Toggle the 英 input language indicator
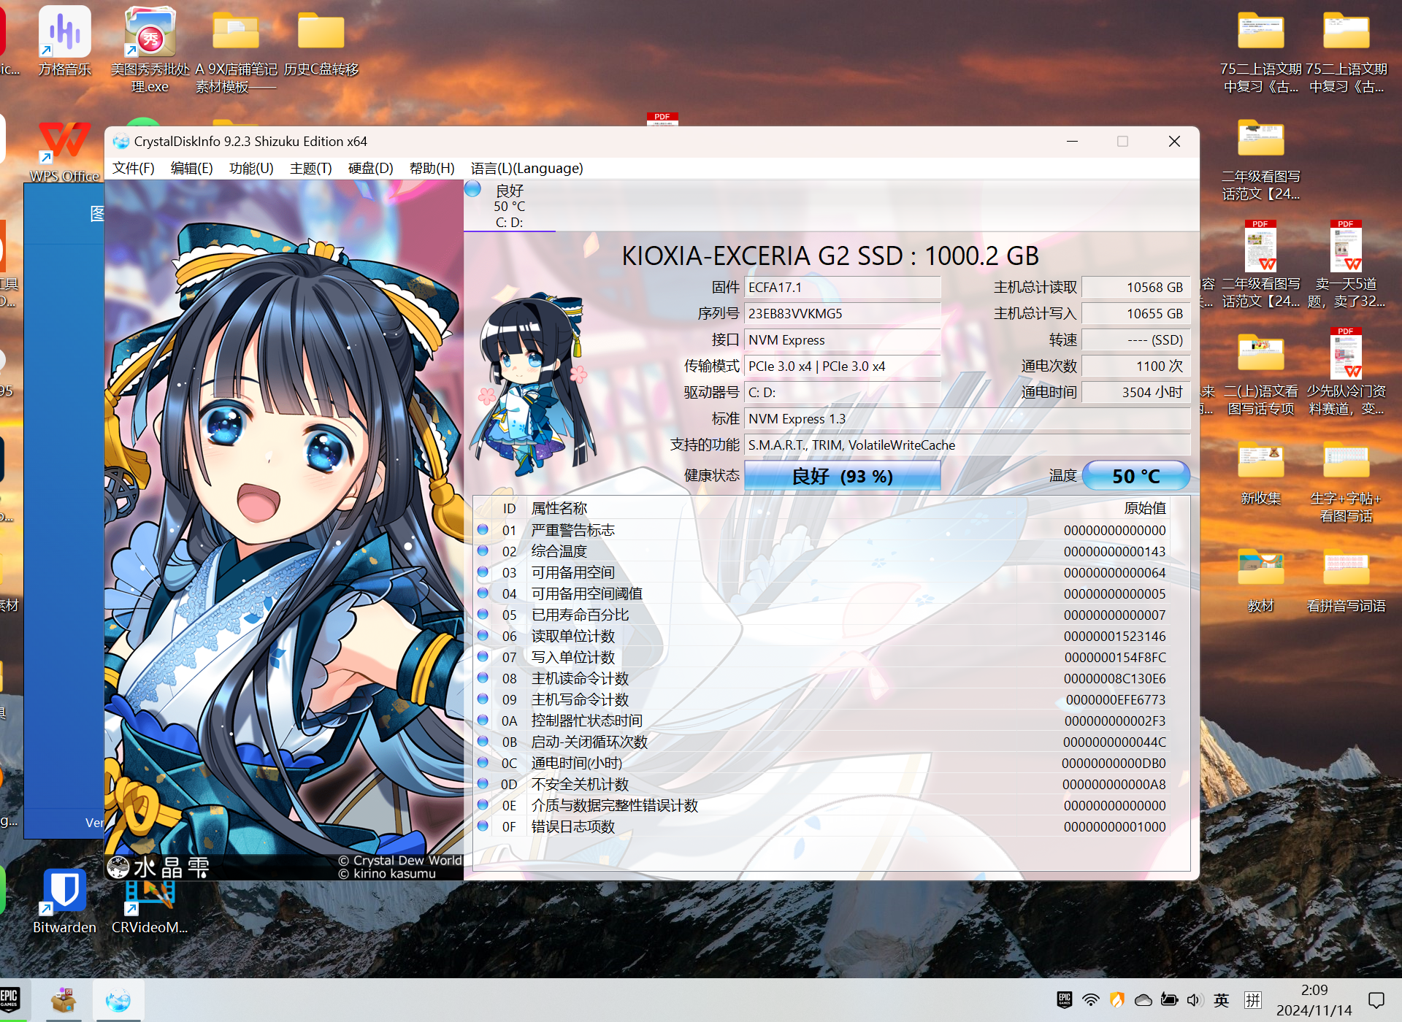The image size is (1402, 1022). 1221,1000
